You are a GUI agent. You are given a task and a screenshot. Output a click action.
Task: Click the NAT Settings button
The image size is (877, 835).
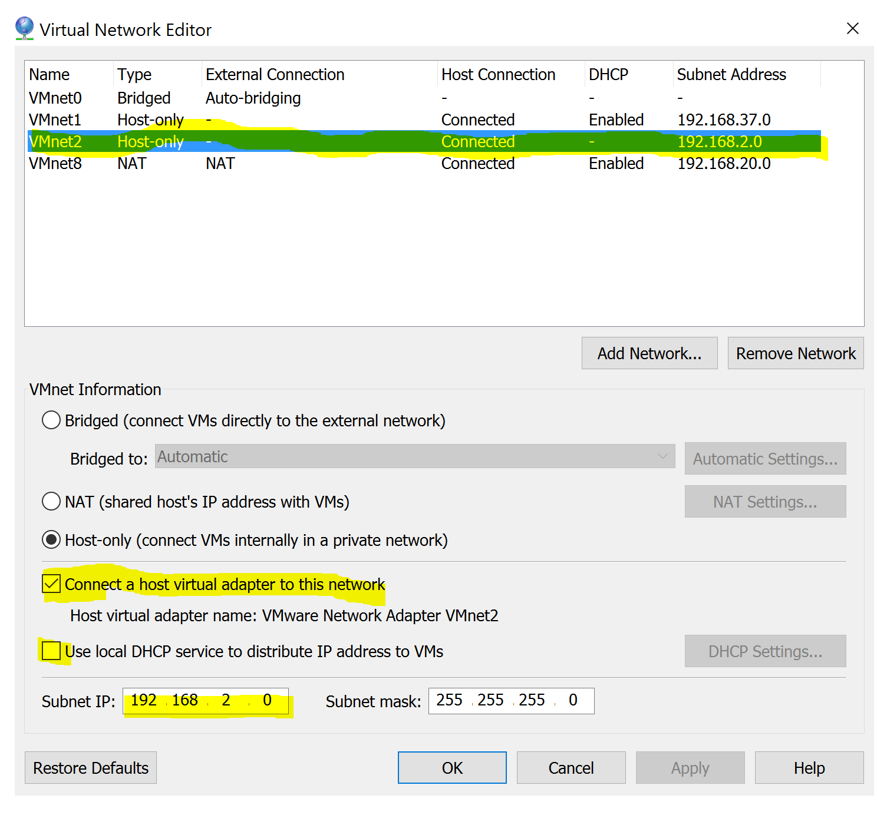(x=764, y=501)
